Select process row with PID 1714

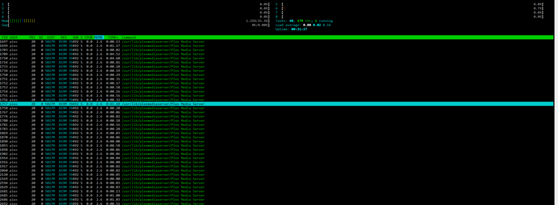point(277,63)
